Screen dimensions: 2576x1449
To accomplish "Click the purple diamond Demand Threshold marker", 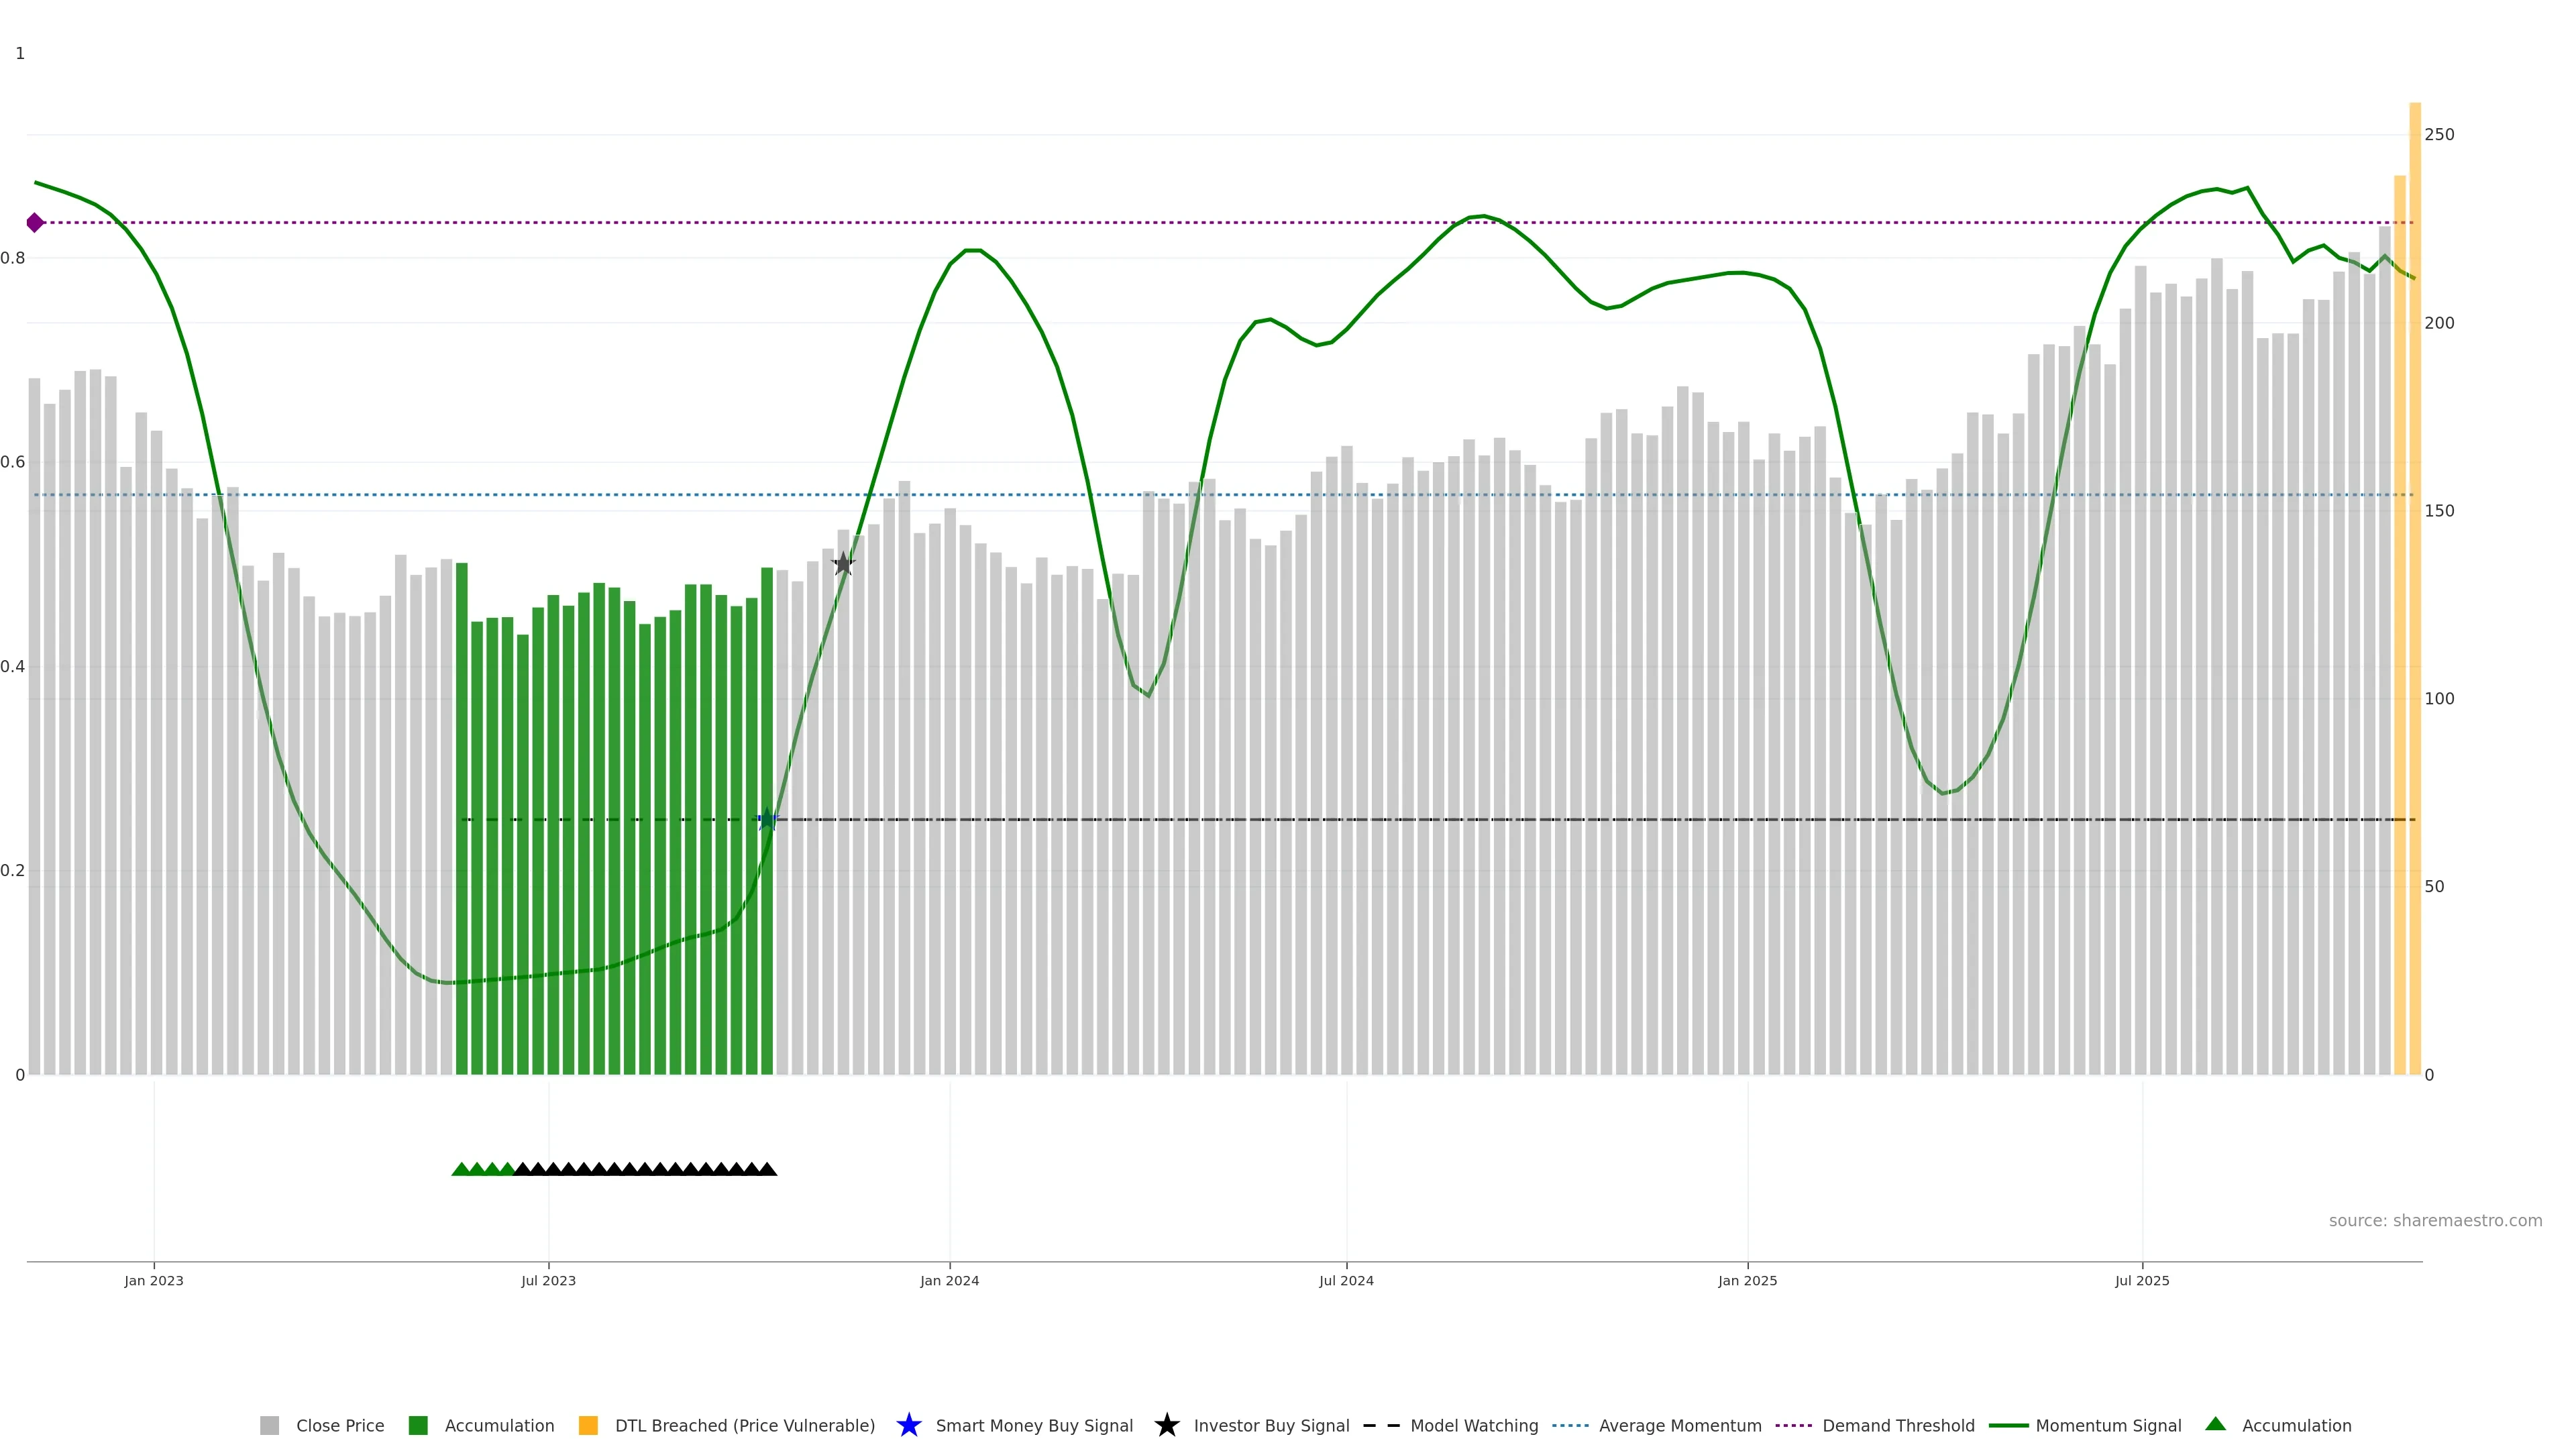I will (x=35, y=223).
